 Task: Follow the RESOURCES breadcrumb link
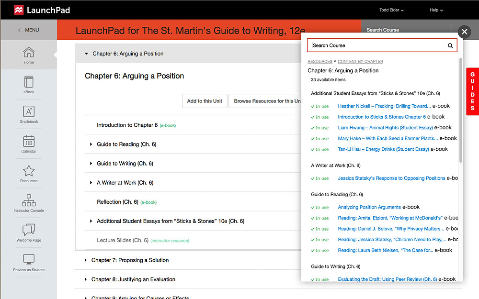[x=320, y=61]
